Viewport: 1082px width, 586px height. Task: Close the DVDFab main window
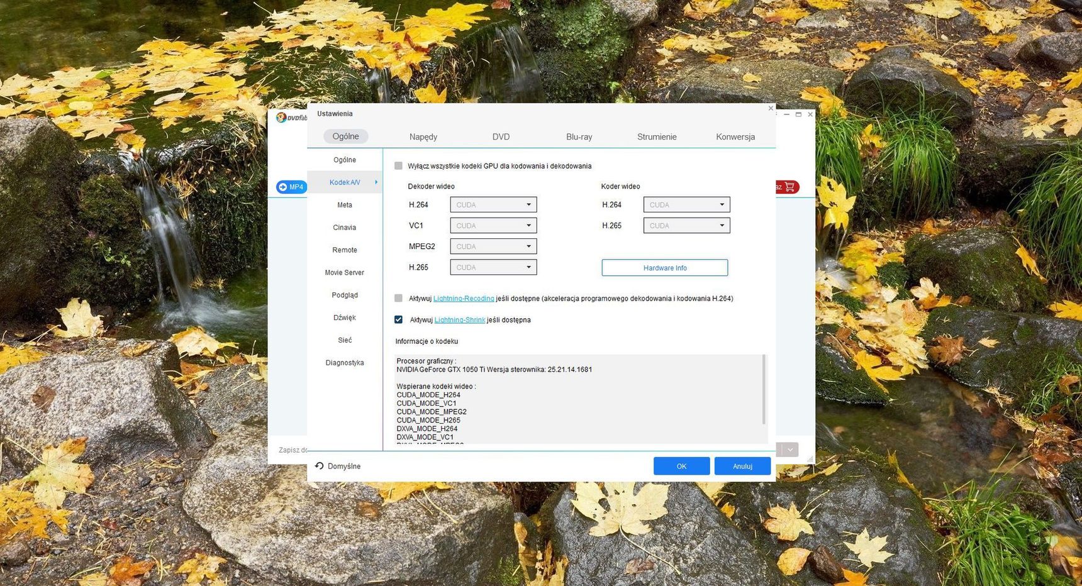[810, 114]
